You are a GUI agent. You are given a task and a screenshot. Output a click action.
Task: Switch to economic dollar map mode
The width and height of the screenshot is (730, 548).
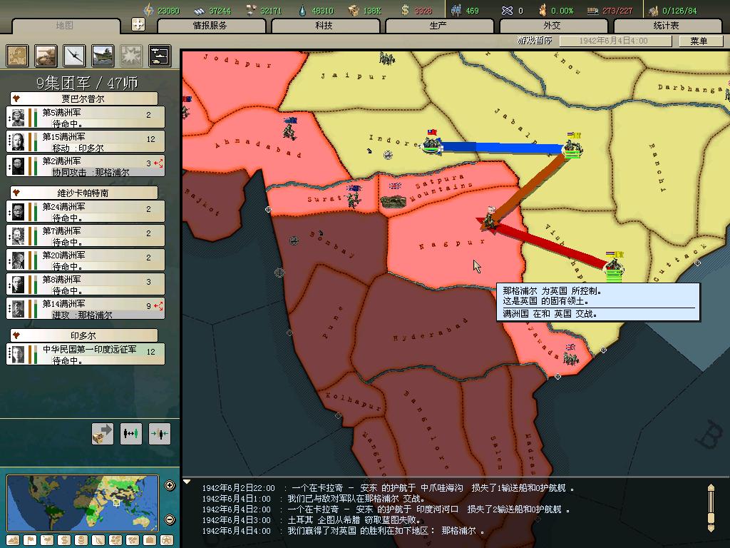pyautogui.click(x=65, y=540)
